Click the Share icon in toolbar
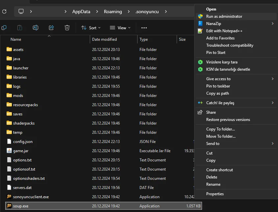This screenshot has width=278, height=212. pyautogui.click(x=51, y=28)
